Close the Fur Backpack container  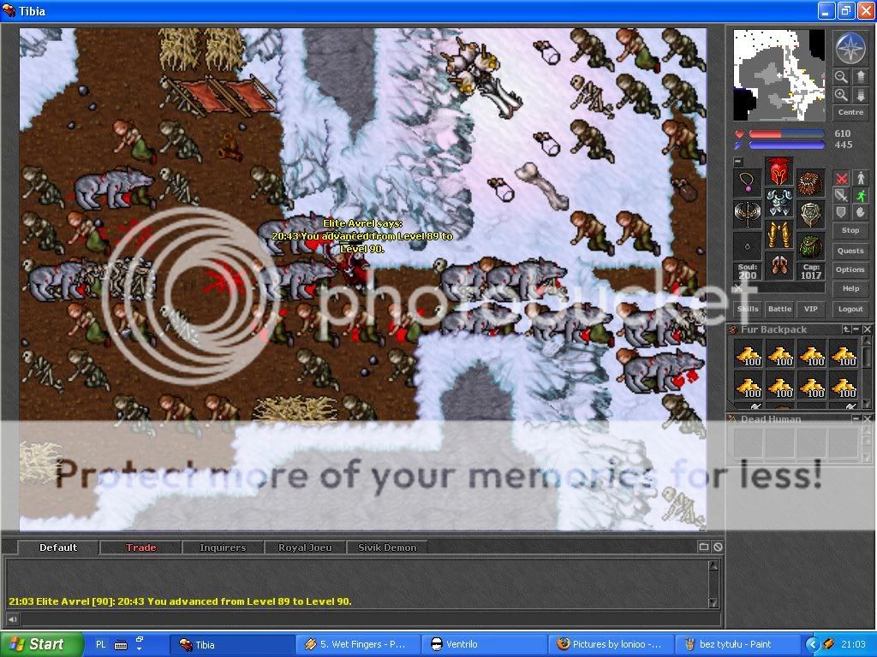[867, 329]
